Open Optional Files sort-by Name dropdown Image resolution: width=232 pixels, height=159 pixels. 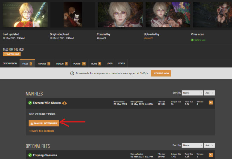(x=192, y=145)
